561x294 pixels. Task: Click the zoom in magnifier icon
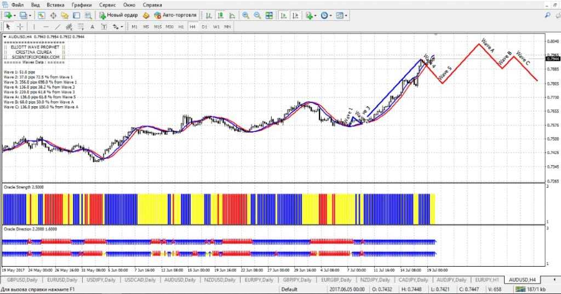pyautogui.click(x=245, y=16)
